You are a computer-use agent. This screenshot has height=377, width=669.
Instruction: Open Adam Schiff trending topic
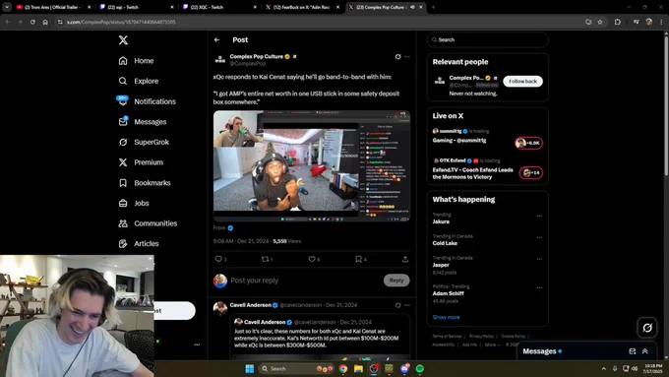(448, 293)
